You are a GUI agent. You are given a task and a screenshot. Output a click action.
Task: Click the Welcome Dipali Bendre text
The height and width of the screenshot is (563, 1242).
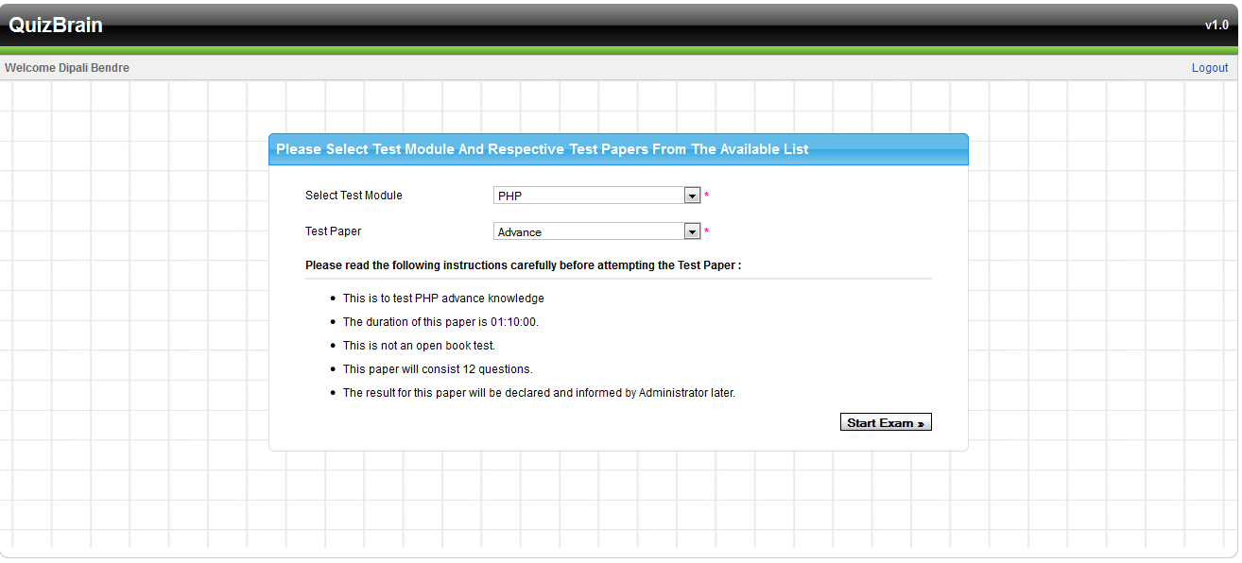(67, 68)
